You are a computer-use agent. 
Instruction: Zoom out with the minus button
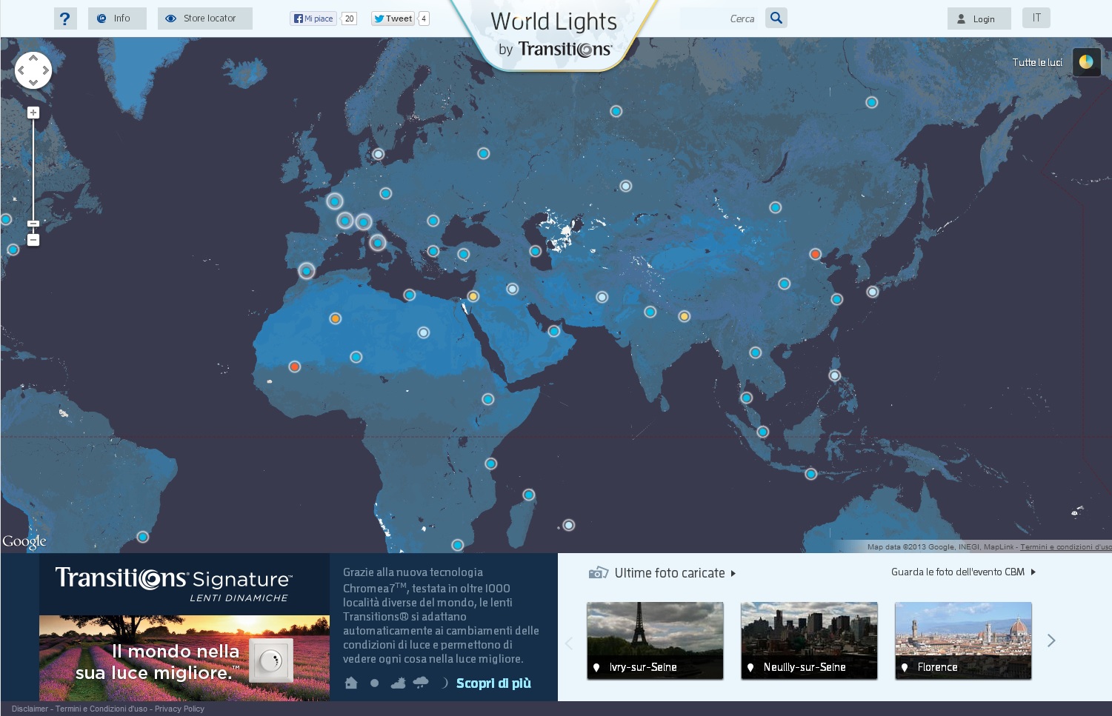pos(33,240)
